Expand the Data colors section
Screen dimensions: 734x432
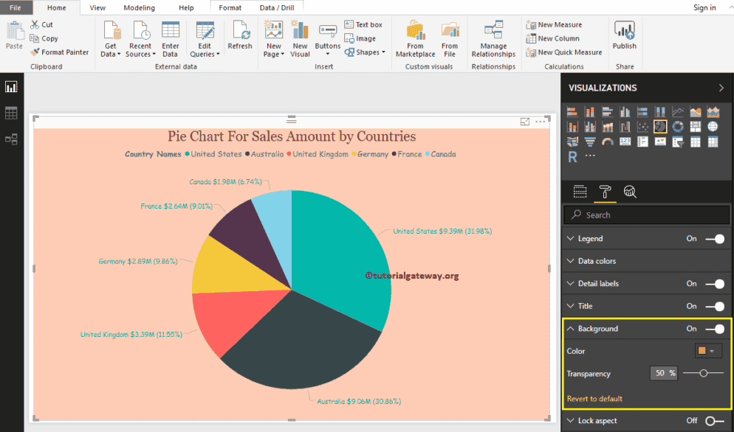pyautogui.click(x=570, y=261)
